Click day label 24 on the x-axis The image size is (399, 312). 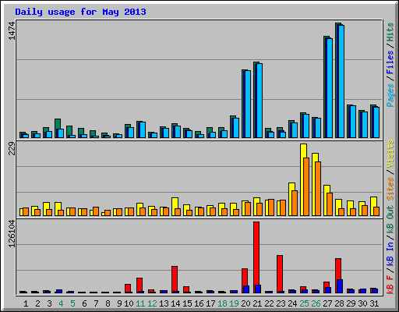292,303
